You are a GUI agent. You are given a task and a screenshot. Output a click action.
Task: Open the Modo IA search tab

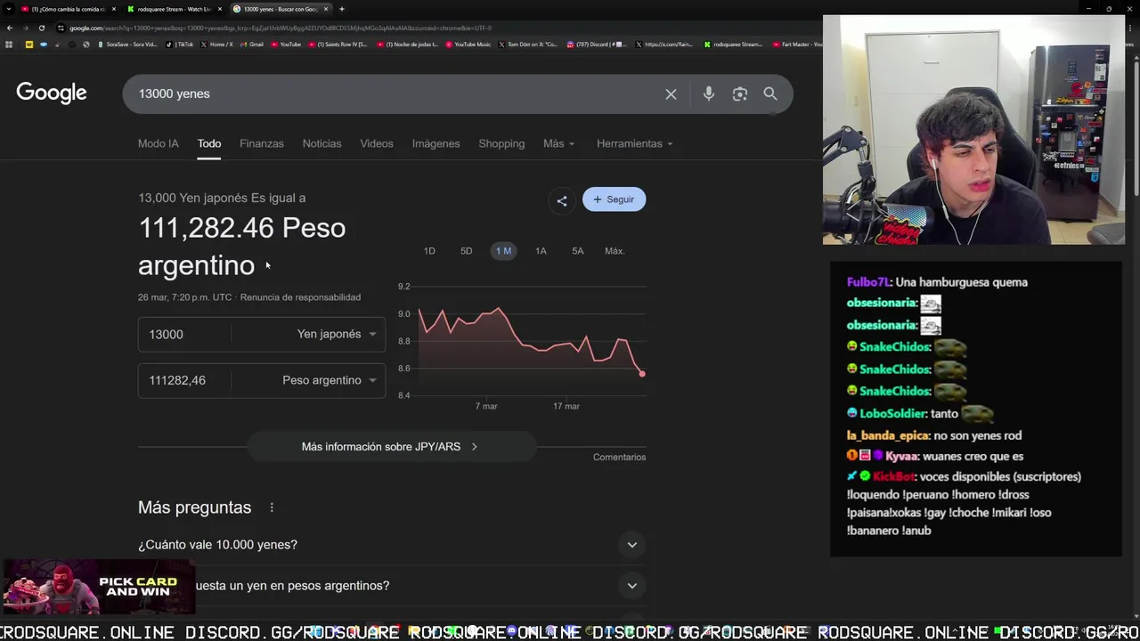click(x=159, y=143)
